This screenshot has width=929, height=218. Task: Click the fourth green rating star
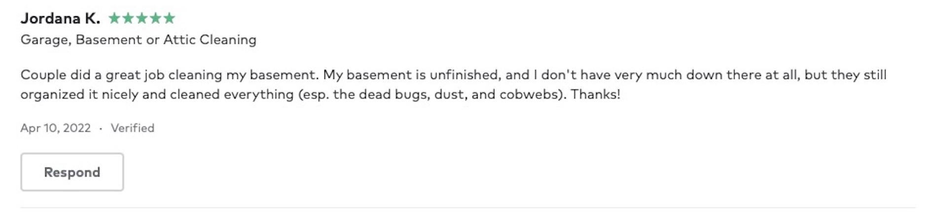coord(155,19)
